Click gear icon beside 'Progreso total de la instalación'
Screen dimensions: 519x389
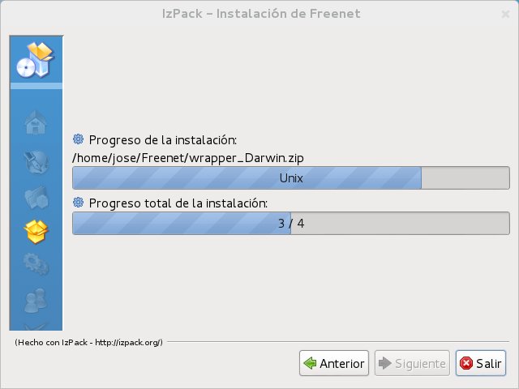click(x=79, y=203)
